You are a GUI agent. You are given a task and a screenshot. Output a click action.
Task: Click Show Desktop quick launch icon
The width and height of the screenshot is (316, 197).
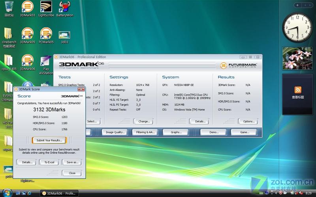18,193
